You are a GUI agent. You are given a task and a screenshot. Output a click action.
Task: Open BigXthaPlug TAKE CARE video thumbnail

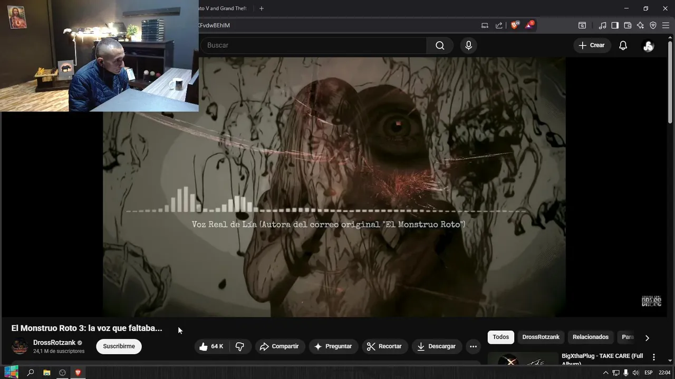pos(523,359)
